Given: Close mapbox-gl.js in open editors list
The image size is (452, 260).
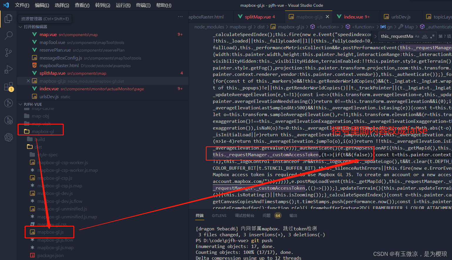Looking at the screenshot, I should tap(28, 81).
